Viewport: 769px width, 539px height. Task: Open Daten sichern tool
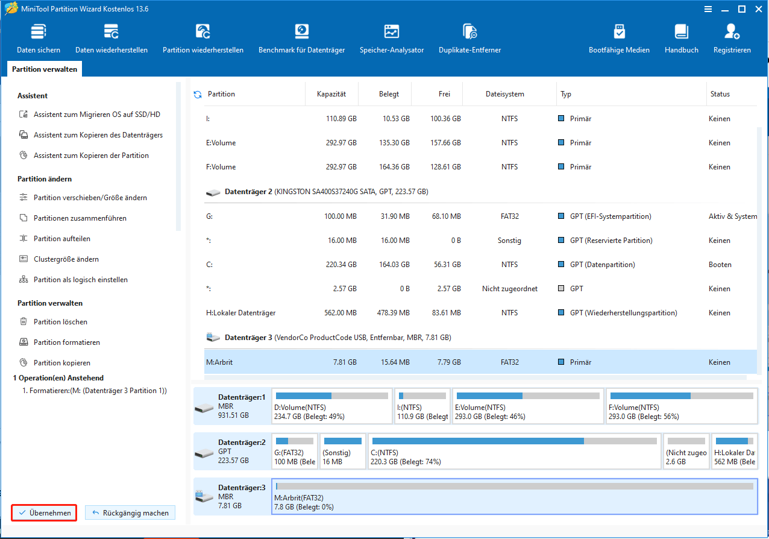(x=39, y=39)
